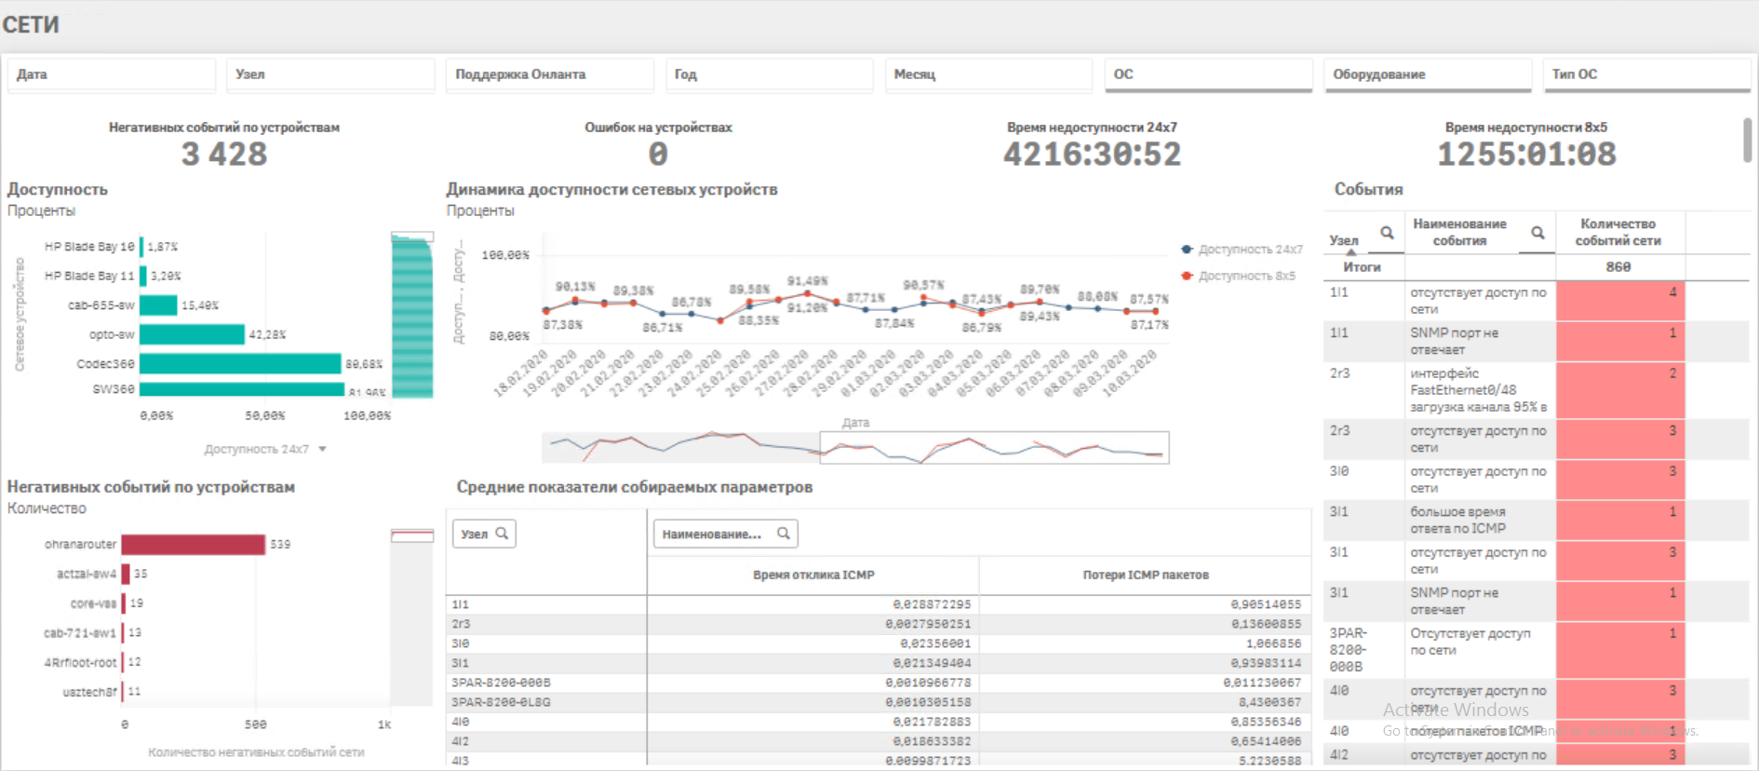
Task: Open the Месяц filter pane
Action: tap(988, 74)
